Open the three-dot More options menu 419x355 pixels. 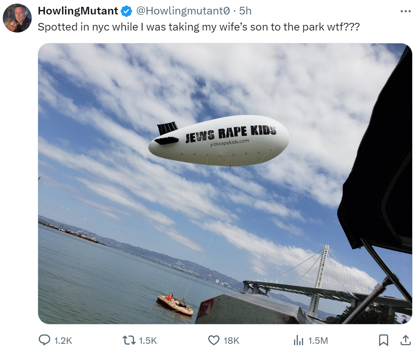click(x=405, y=11)
